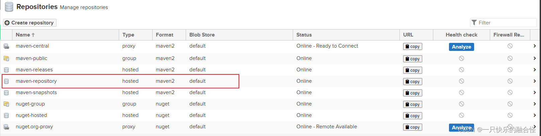Copy URL of maven-releases repository

(413, 70)
